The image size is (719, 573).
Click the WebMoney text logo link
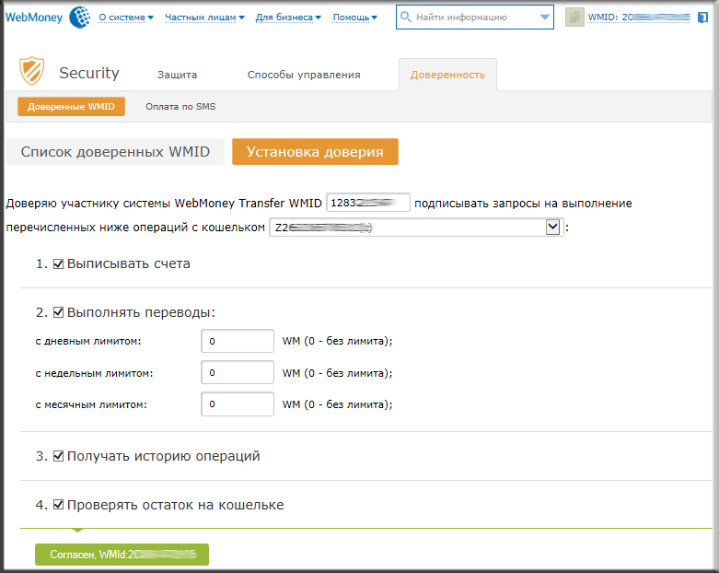pos(34,18)
